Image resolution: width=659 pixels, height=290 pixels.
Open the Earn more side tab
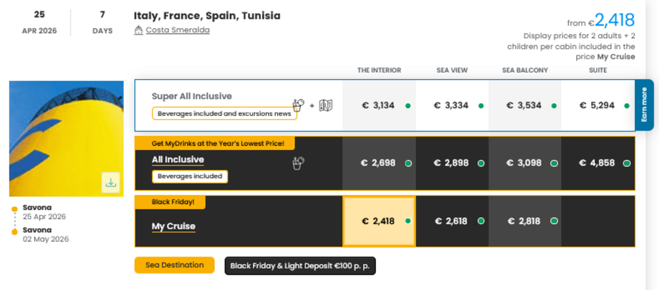pos(644,105)
